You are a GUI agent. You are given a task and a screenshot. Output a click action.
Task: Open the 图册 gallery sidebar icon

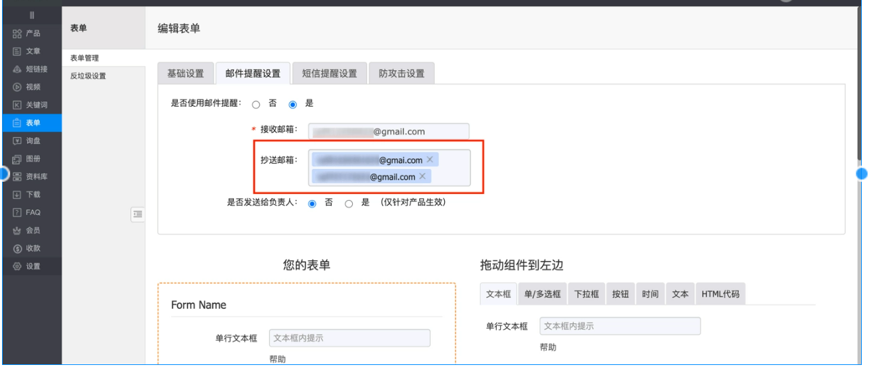(18, 159)
